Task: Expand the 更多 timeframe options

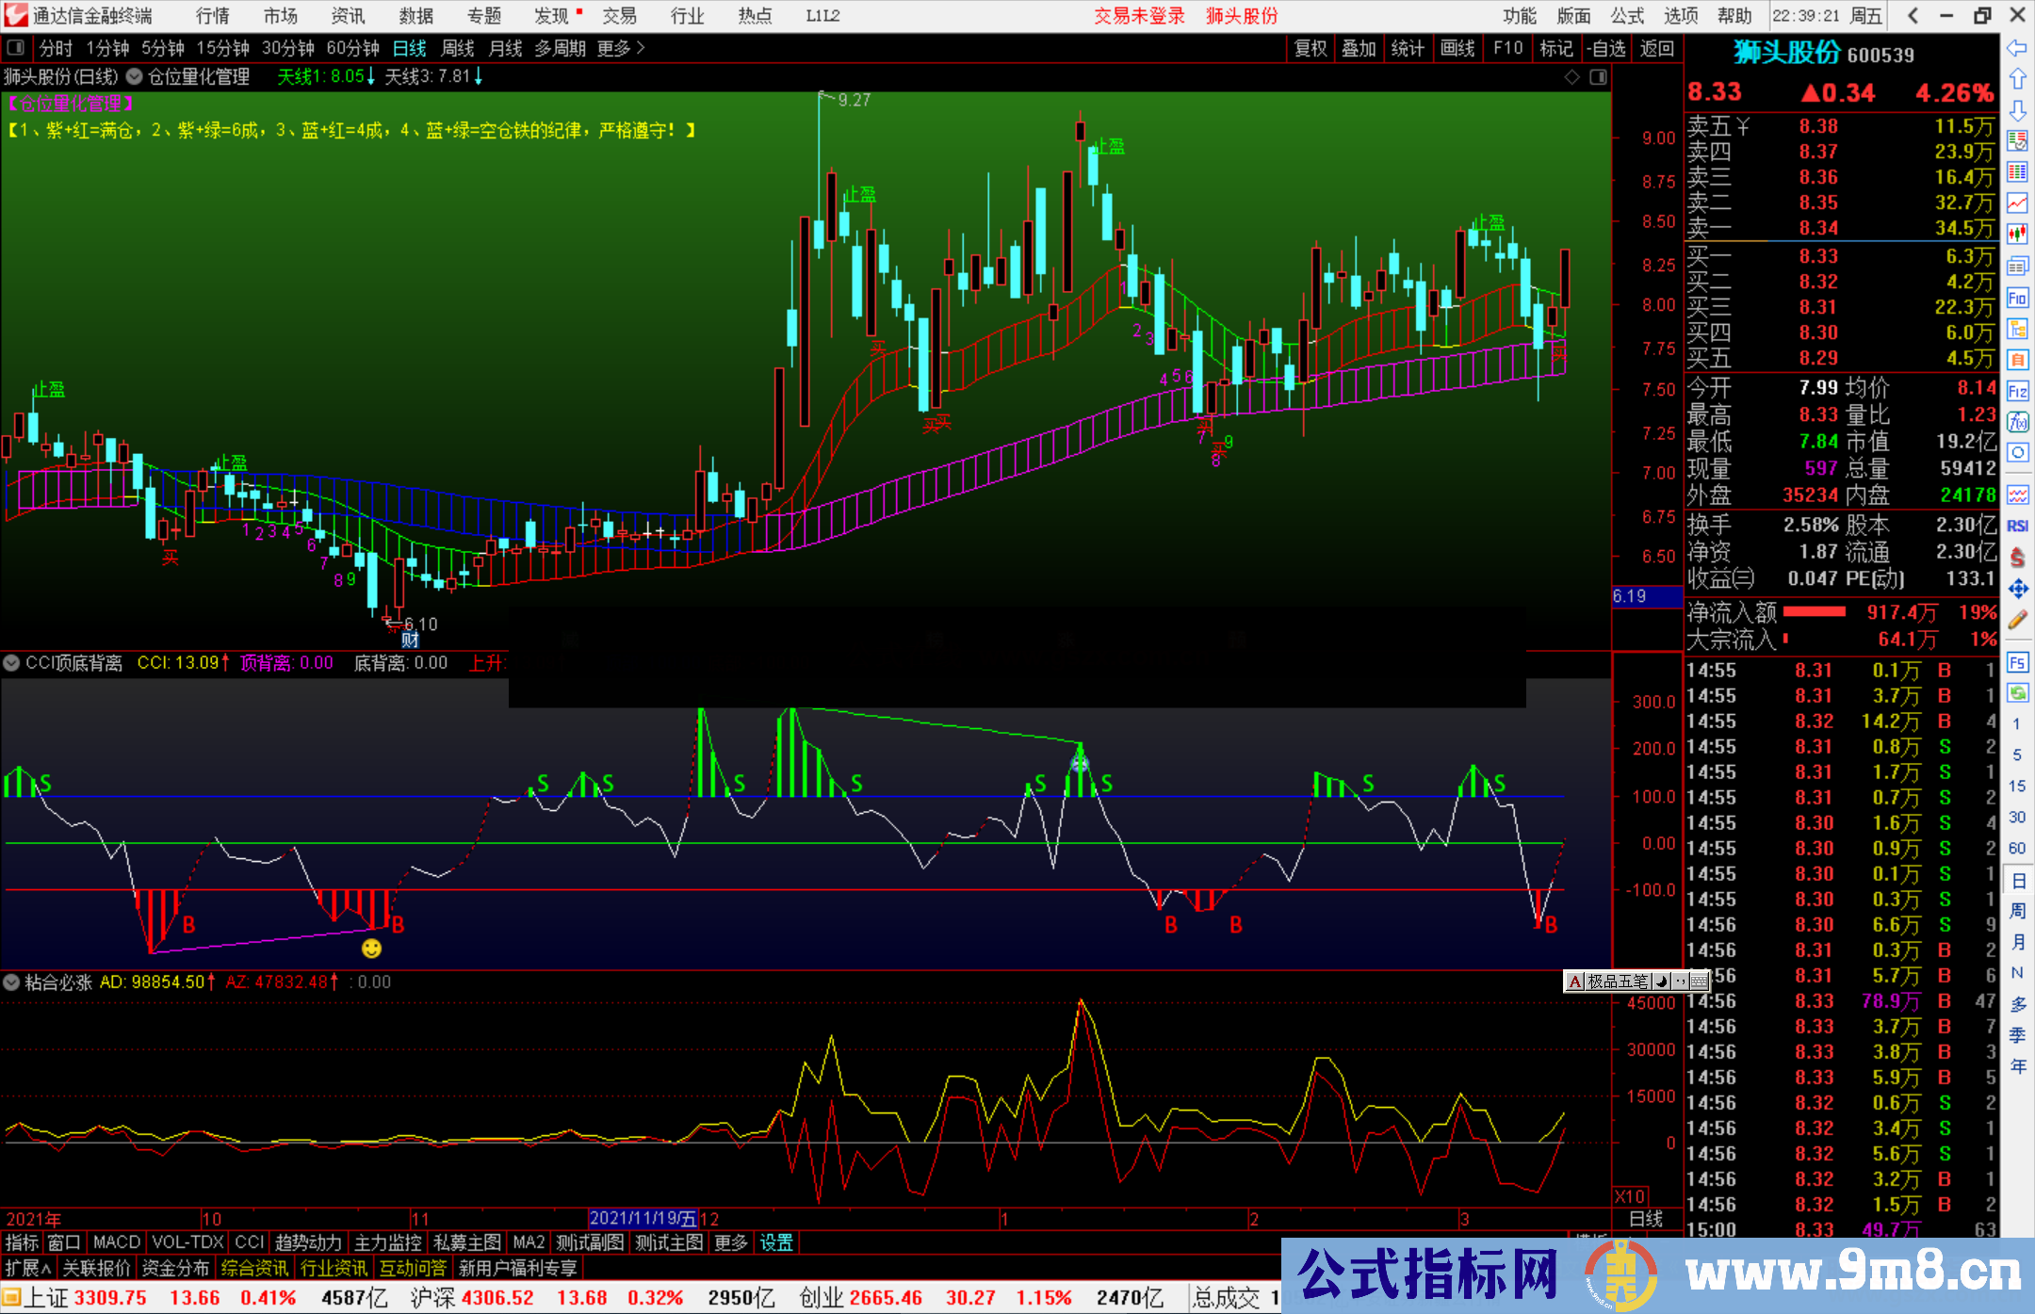Action: [x=621, y=48]
